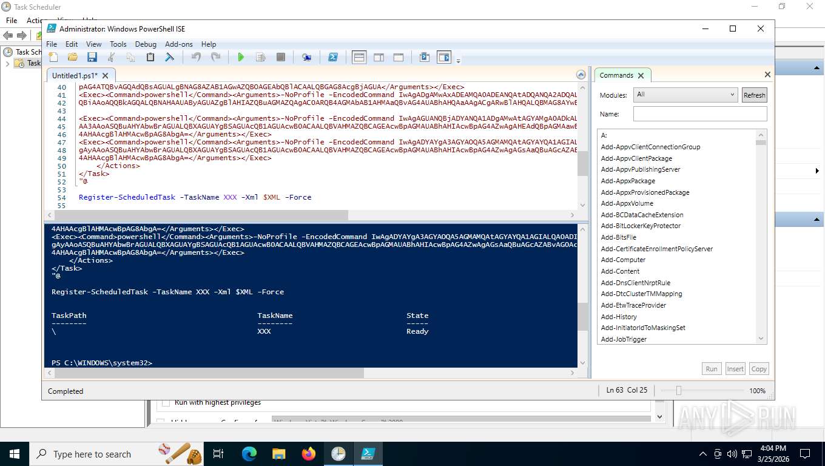Click the Start PowerShell.exe icon

pos(333,57)
